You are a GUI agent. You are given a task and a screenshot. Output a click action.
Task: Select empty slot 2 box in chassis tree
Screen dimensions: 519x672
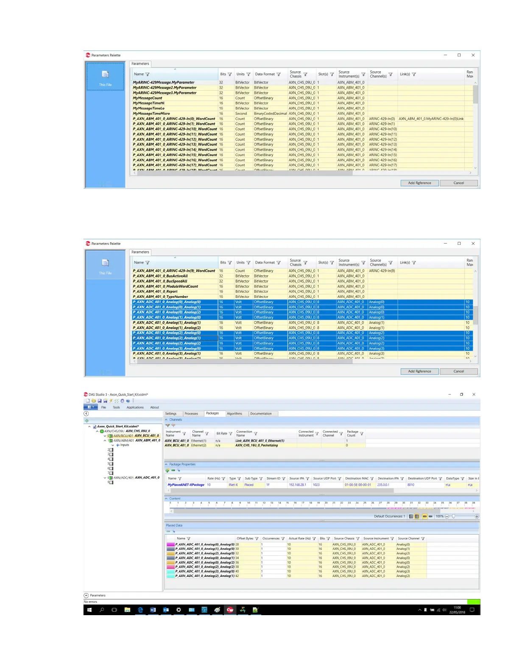click(112, 450)
